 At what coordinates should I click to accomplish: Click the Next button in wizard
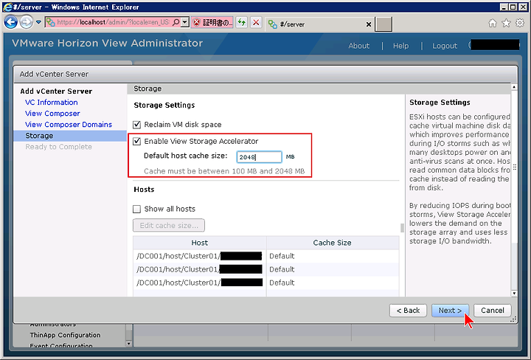pyautogui.click(x=450, y=311)
